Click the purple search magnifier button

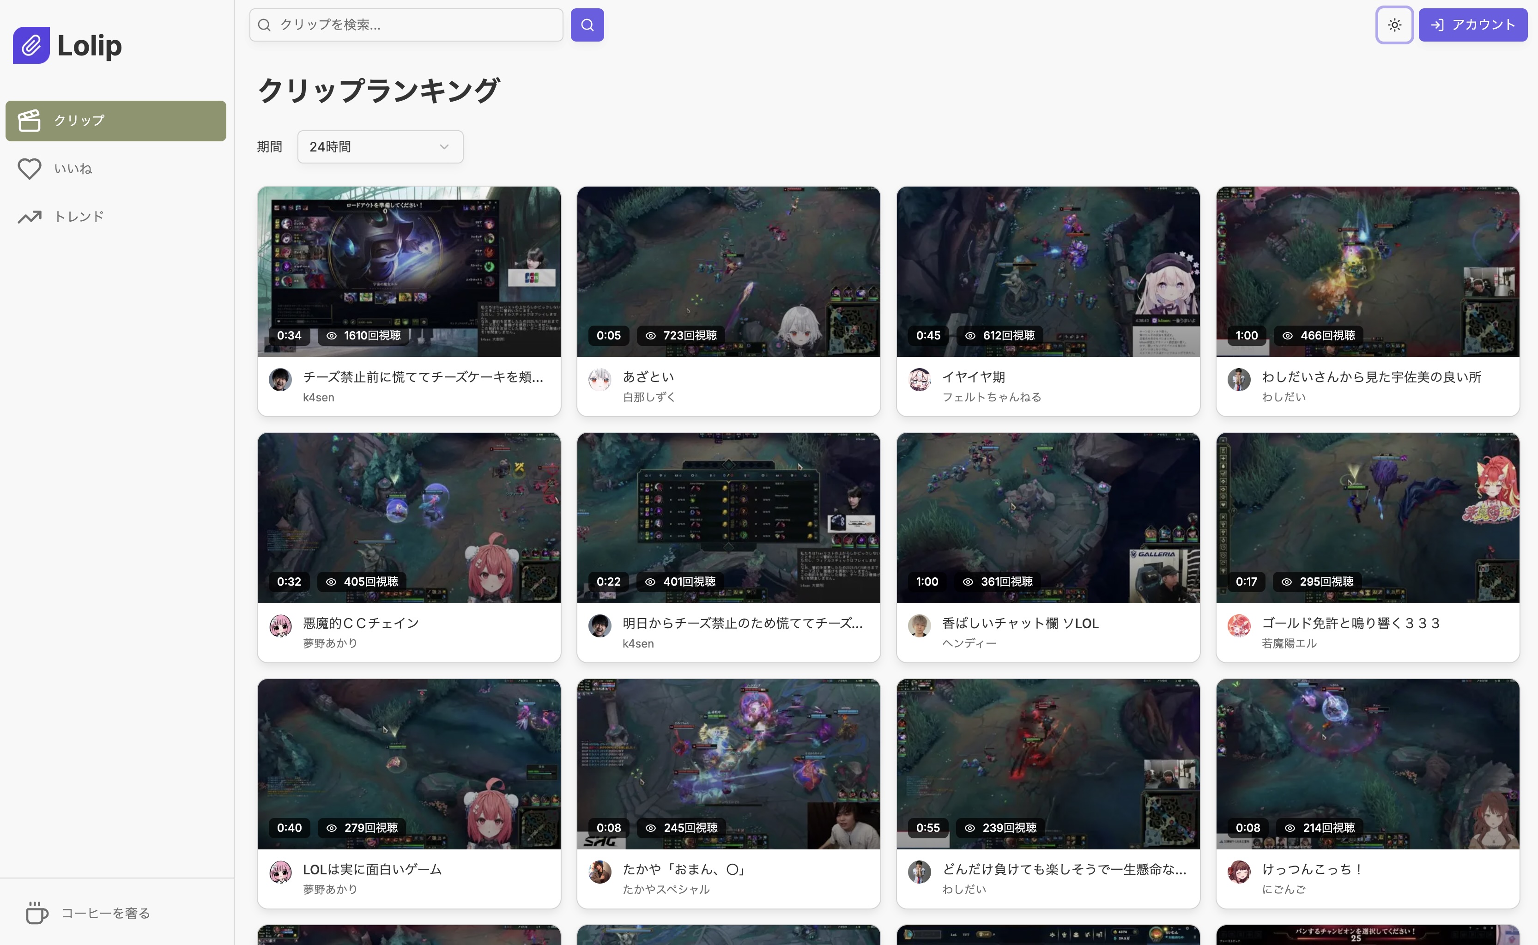[x=587, y=25]
